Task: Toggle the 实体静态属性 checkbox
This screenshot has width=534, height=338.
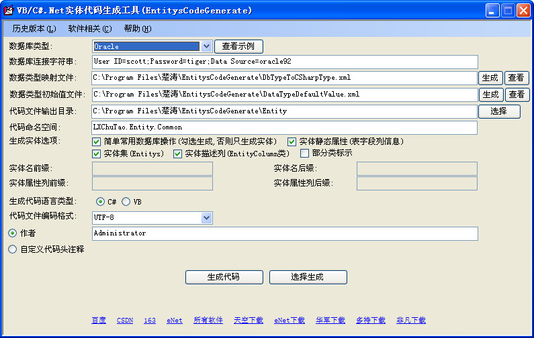Action: tap(292, 142)
